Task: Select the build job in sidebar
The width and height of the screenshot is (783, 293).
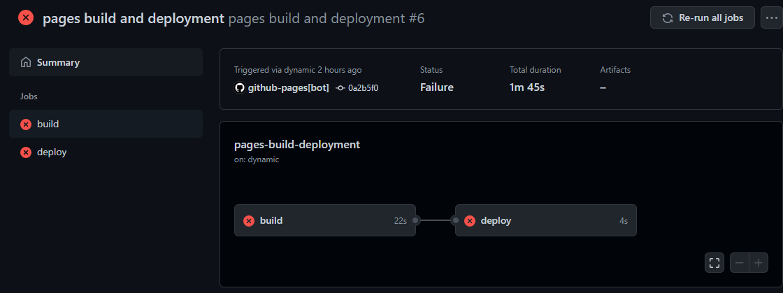Action: [x=48, y=124]
